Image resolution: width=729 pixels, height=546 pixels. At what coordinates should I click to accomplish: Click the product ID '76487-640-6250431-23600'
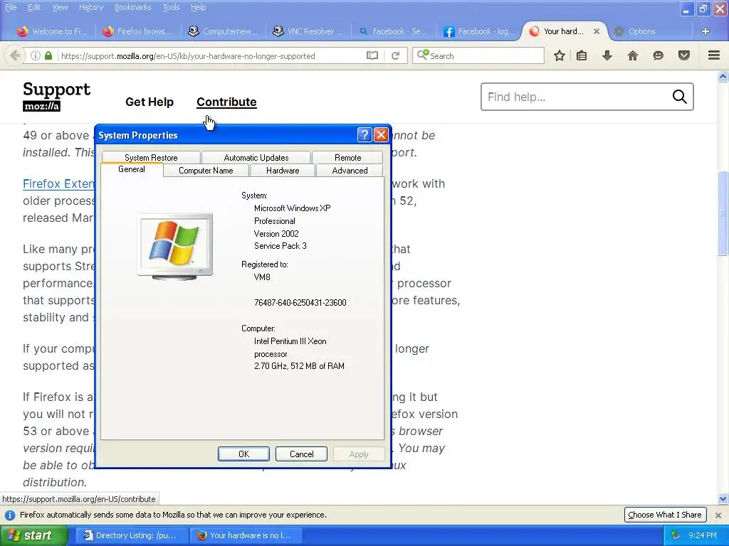pos(300,303)
